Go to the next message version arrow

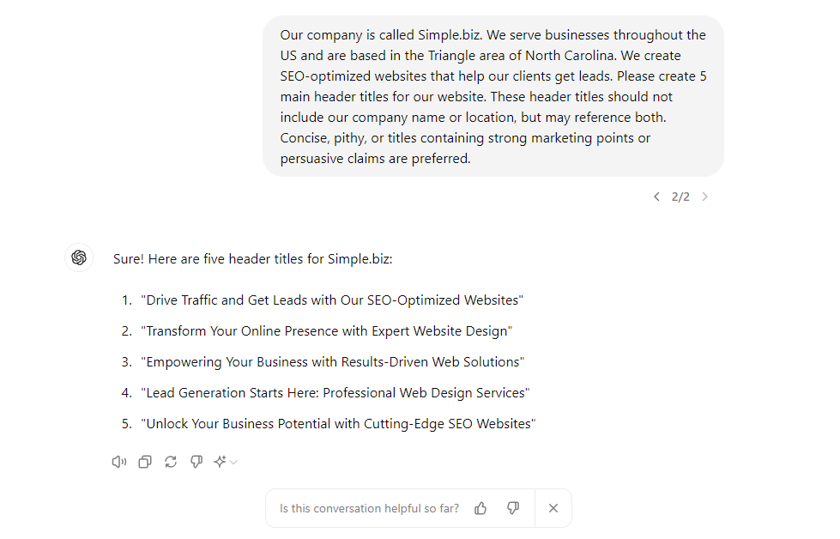pos(705,197)
